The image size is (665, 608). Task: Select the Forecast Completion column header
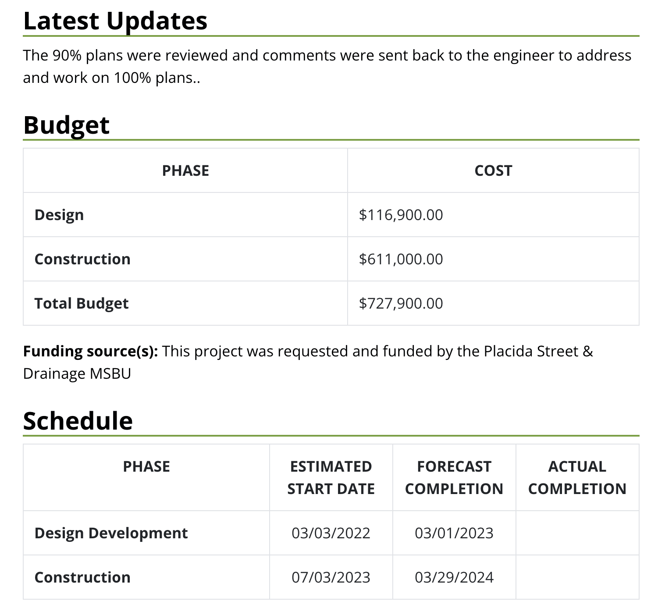pyautogui.click(x=454, y=477)
